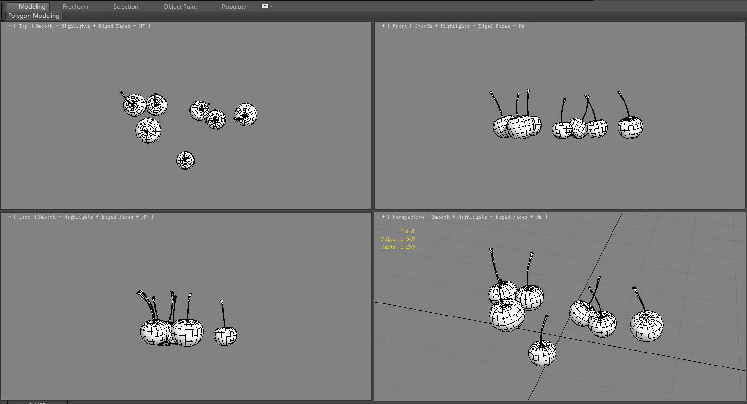Click the 'Verts: 1,253' statistic text
The image size is (747, 404).
[x=398, y=247]
